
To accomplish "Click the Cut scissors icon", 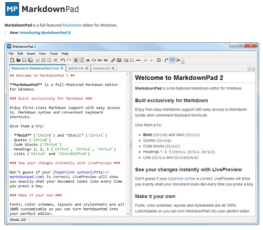I will pos(37,60).
